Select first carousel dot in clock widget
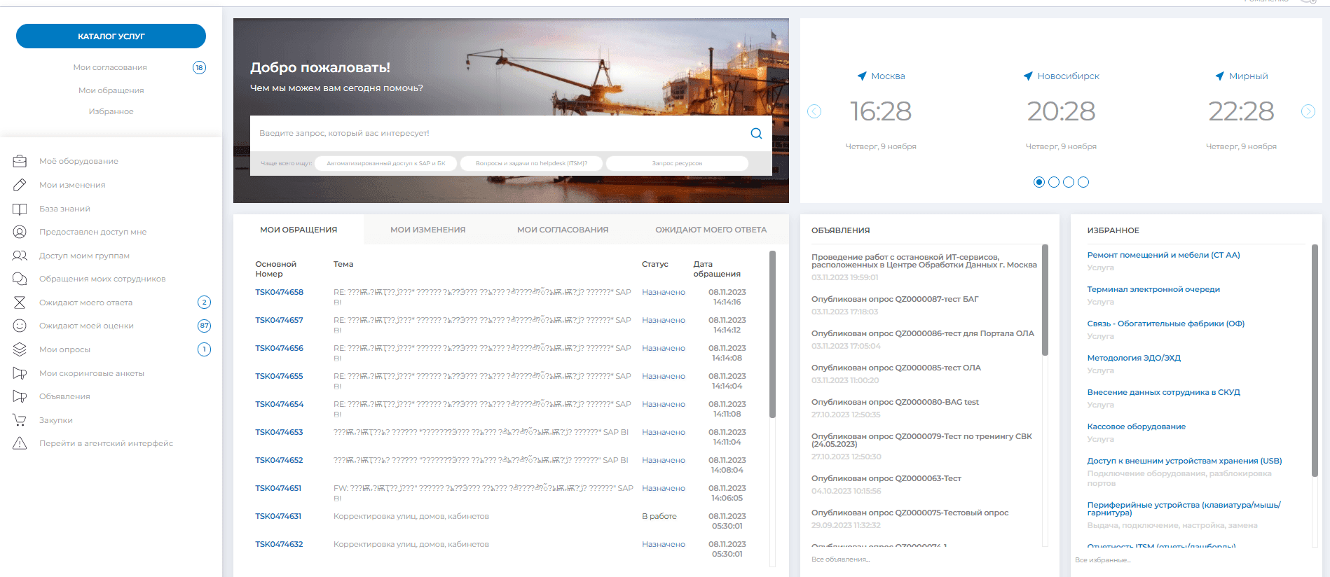1330x577 pixels. pos(1039,182)
